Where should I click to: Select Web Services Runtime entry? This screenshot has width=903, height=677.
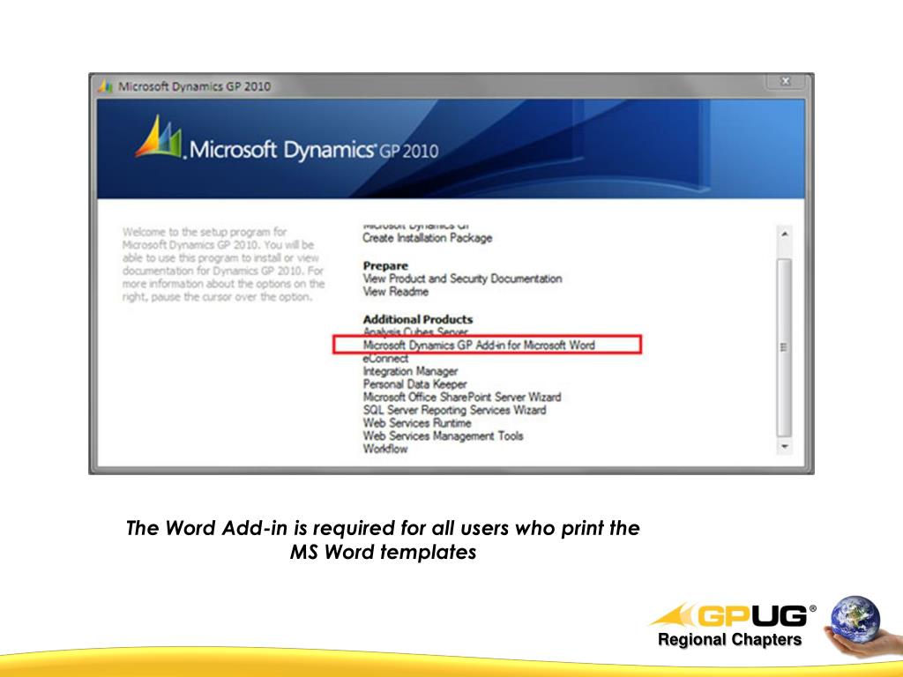417,422
